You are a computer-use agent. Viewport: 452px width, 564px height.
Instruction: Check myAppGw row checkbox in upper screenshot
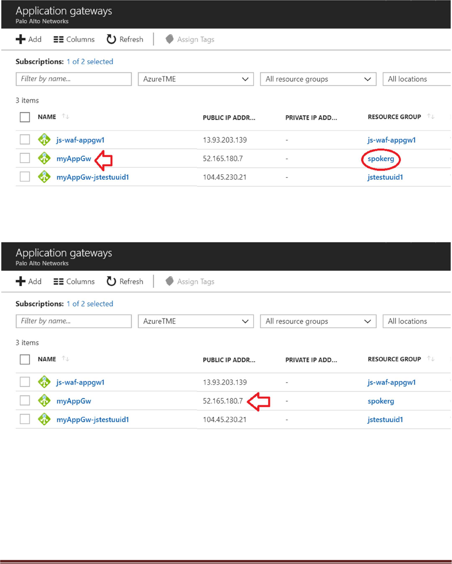pos(25,158)
